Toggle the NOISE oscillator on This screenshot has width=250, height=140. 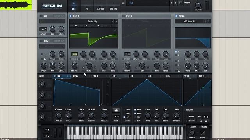[x=41, y=41]
